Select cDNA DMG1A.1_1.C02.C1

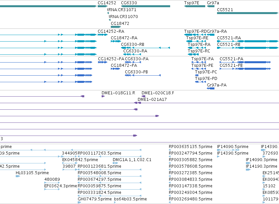coord(132,160)
